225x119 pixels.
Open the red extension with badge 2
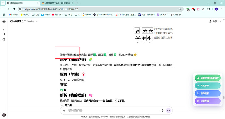tap(193, 9)
